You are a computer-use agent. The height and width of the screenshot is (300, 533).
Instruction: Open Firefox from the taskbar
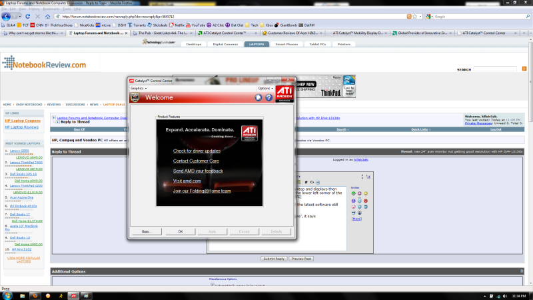point(35,295)
